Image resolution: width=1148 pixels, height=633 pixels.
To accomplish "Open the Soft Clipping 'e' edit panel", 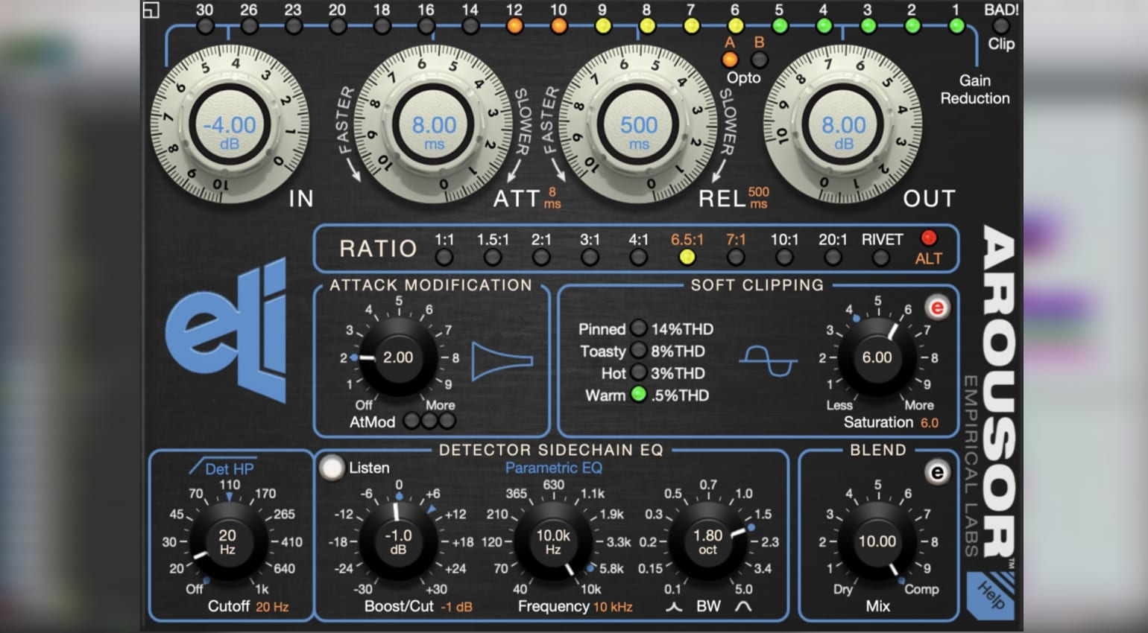I will [x=937, y=306].
